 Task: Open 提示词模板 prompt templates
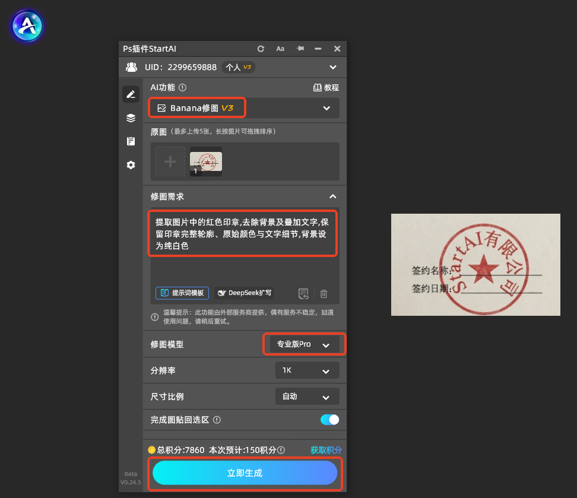pyautogui.click(x=182, y=293)
